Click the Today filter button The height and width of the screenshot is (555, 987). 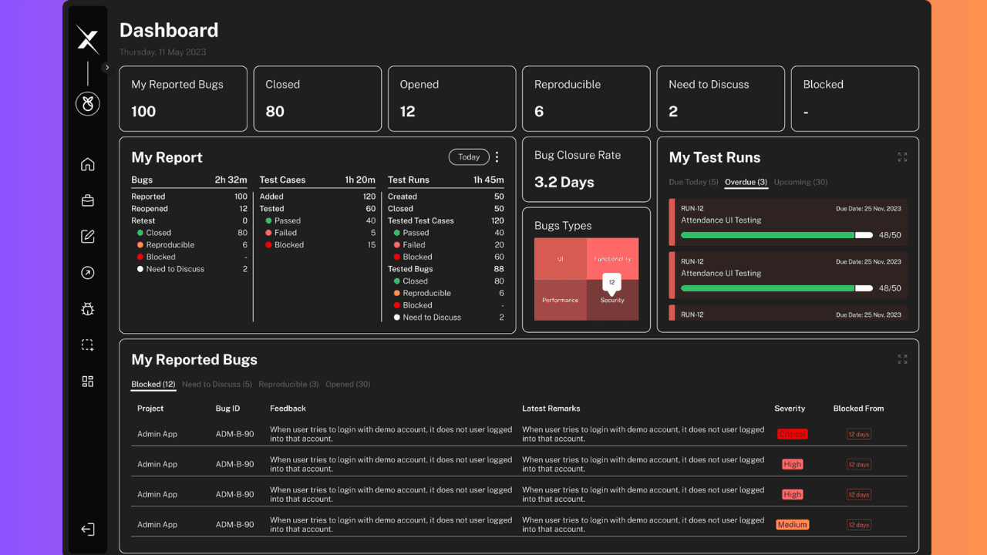(x=469, y=157)
